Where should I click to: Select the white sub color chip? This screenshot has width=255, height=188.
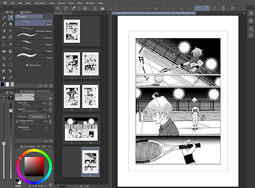point(7,84)
